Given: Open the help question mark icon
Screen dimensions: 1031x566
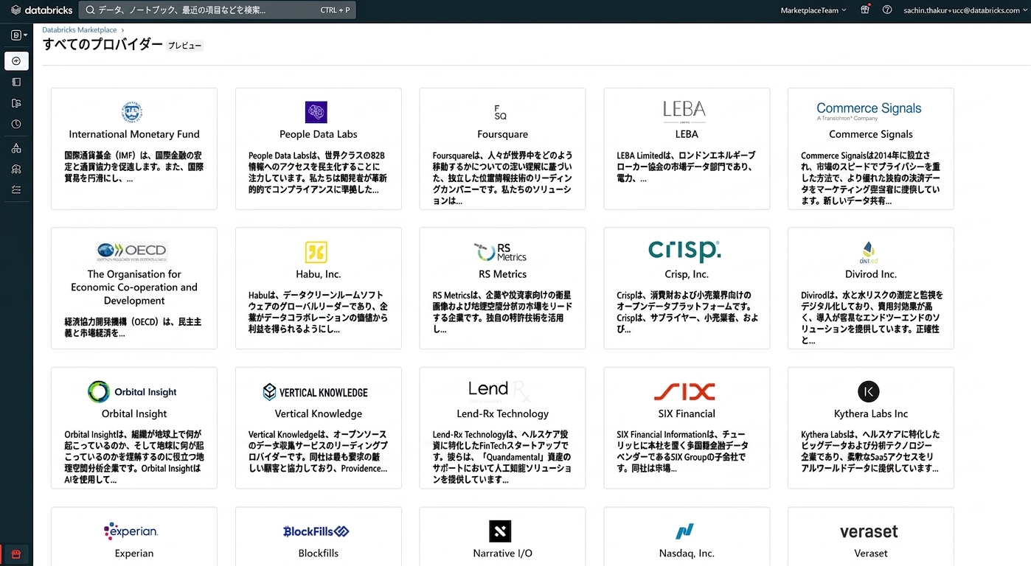Looking at the screenshot, I should (x=886, y=10).
